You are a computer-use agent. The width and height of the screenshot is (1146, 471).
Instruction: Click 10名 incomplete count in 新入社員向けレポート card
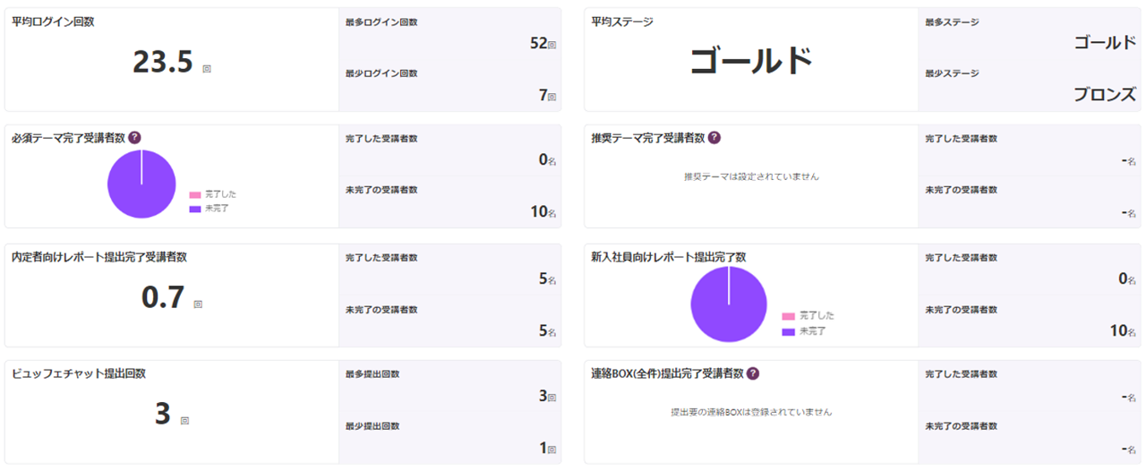(1123, 330)
